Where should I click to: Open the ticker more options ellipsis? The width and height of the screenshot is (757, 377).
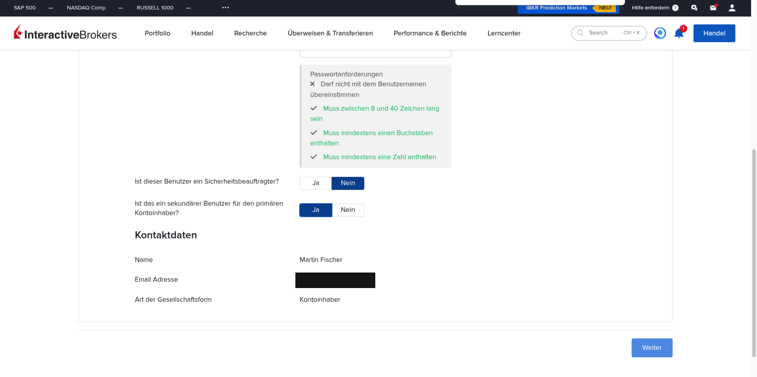225,8
